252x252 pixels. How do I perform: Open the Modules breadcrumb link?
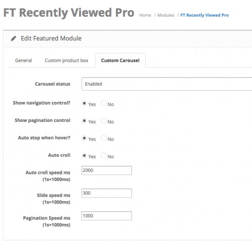pyautogui.click(x=166, y=15)
